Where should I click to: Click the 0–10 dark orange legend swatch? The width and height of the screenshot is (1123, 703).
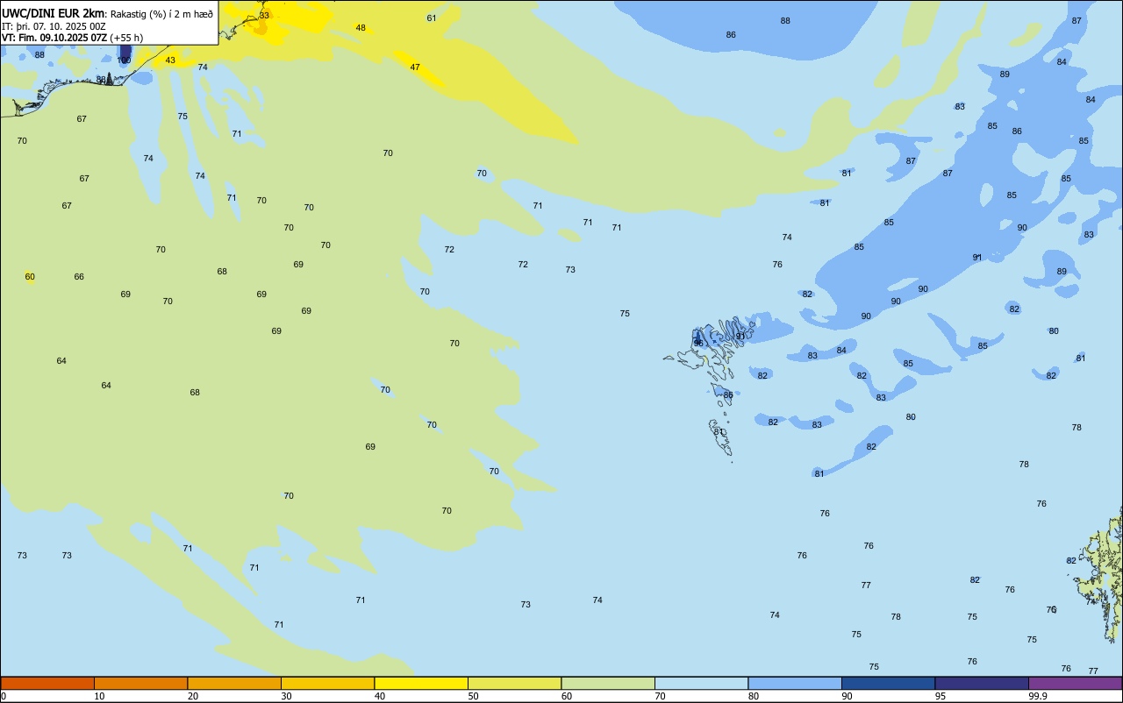[47, 683]
